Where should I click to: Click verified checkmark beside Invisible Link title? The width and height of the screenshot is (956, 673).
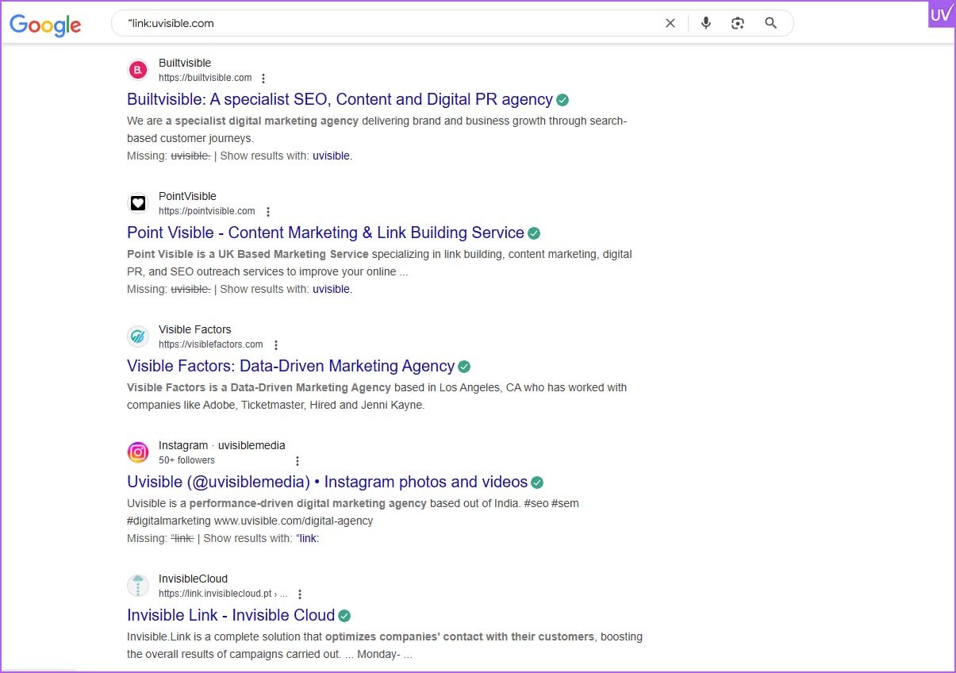pos(344,616)
